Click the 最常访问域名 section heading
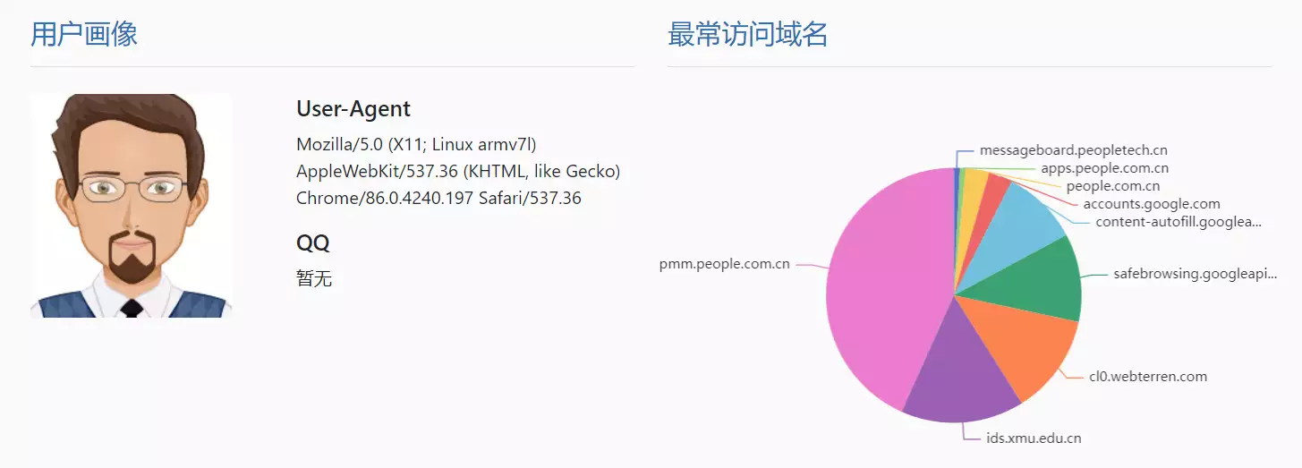 747,35
